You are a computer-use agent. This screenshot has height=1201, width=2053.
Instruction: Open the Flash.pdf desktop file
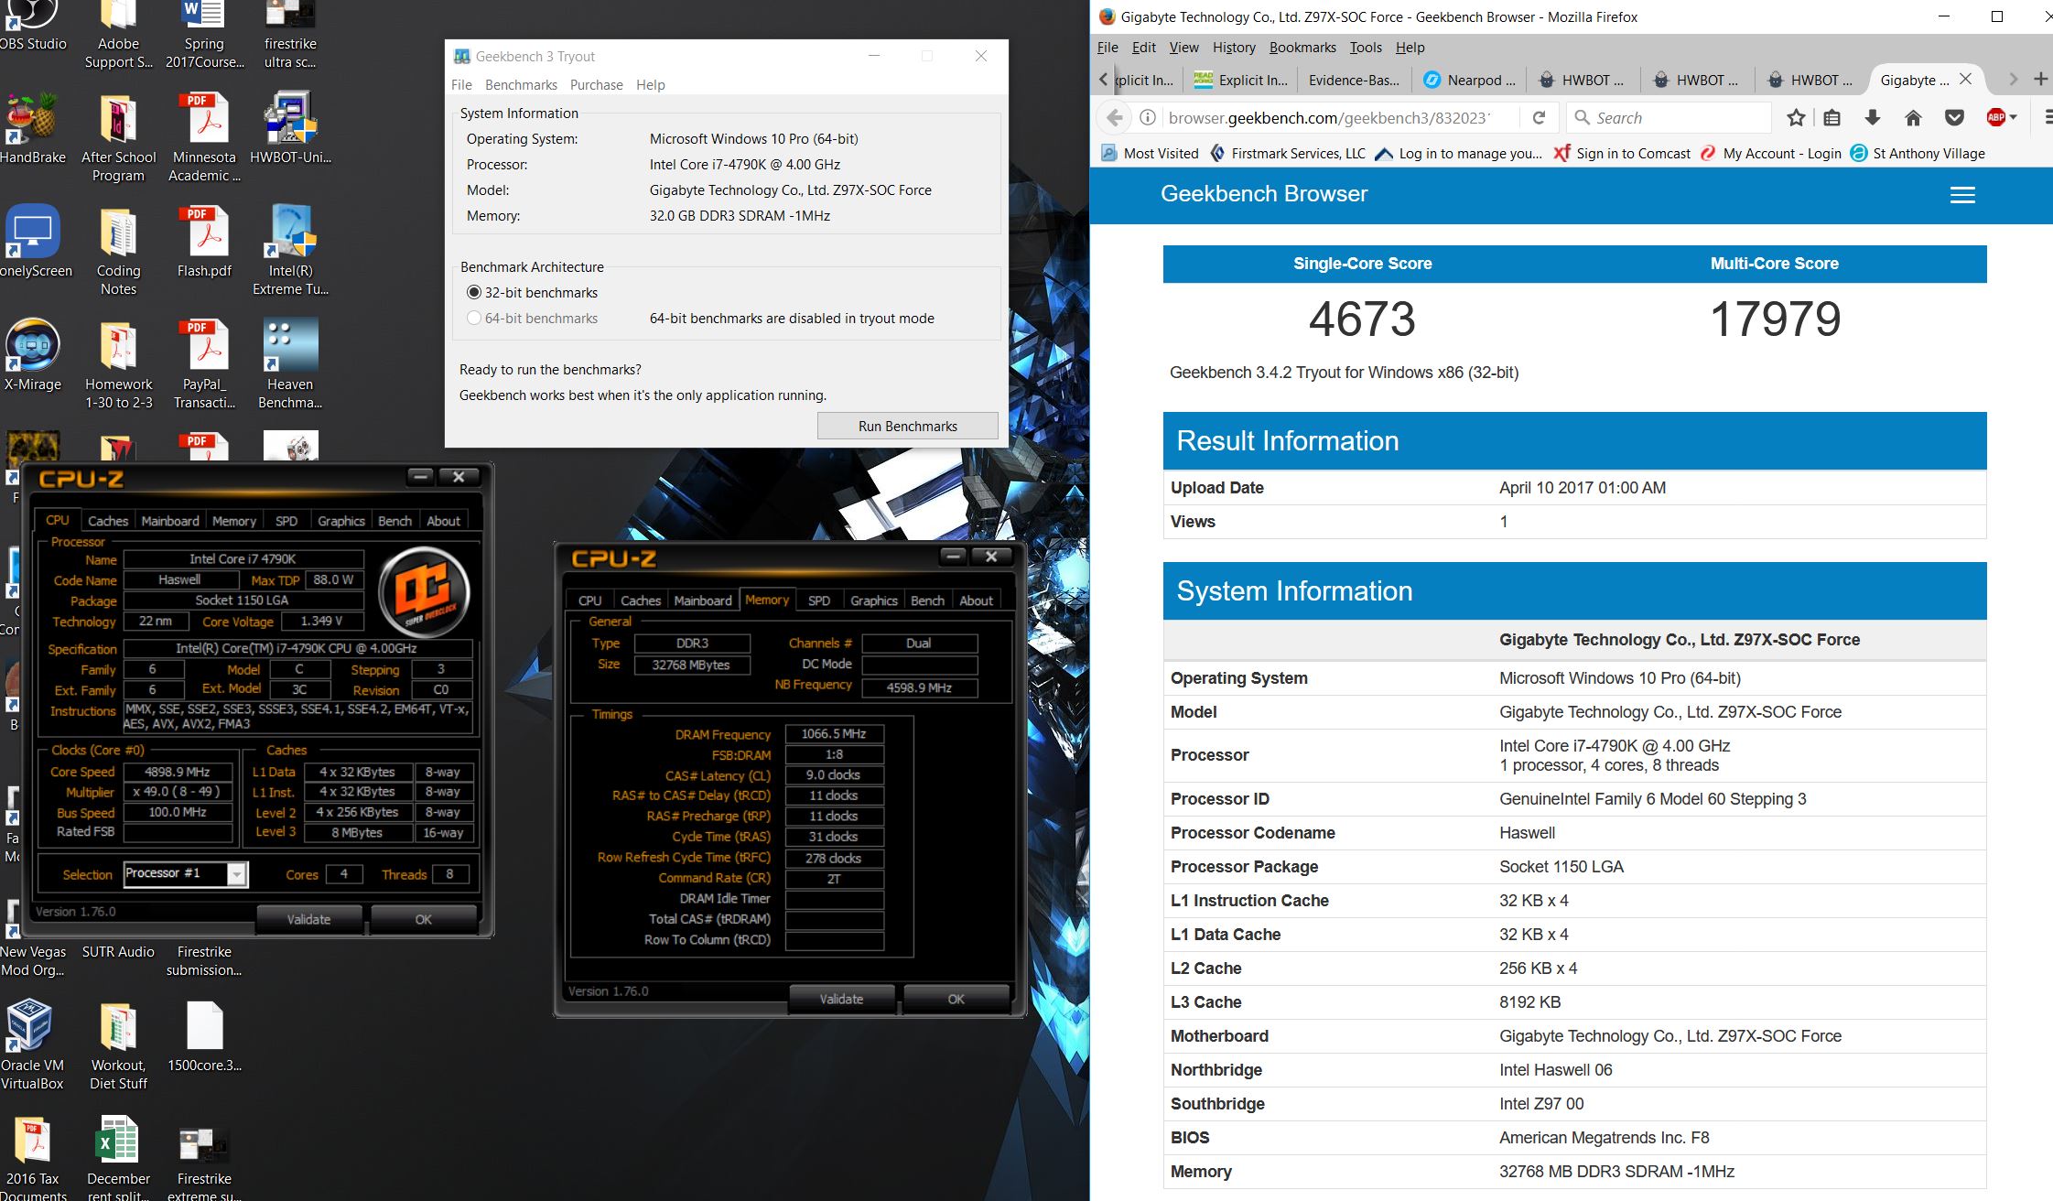pyautogui.click(x=204, y=243)
